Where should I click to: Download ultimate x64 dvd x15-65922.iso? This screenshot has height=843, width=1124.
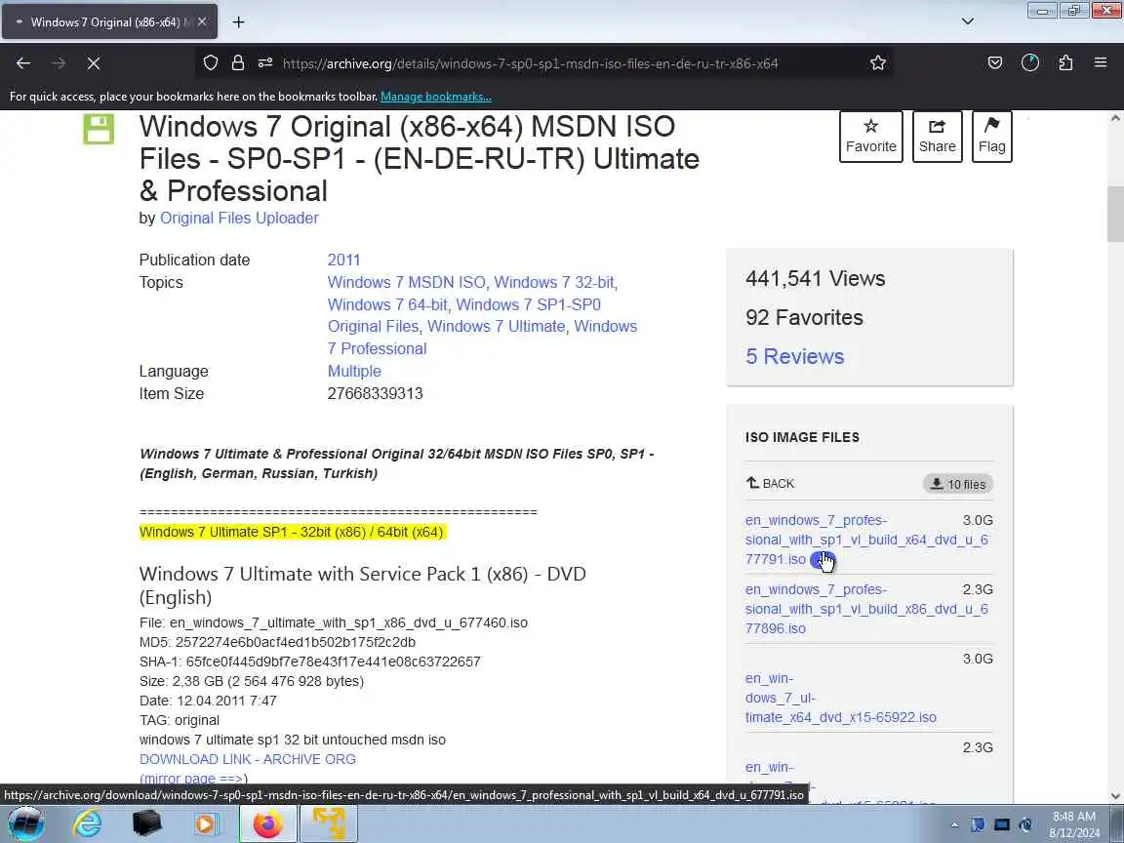(841, 698)
